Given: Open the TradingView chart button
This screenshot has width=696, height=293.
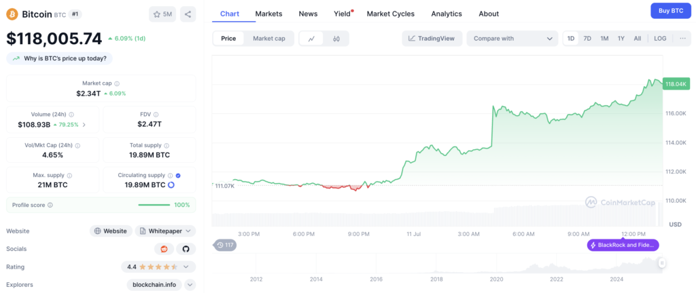Looking at the screenshot, I should [x=432, y=39].
